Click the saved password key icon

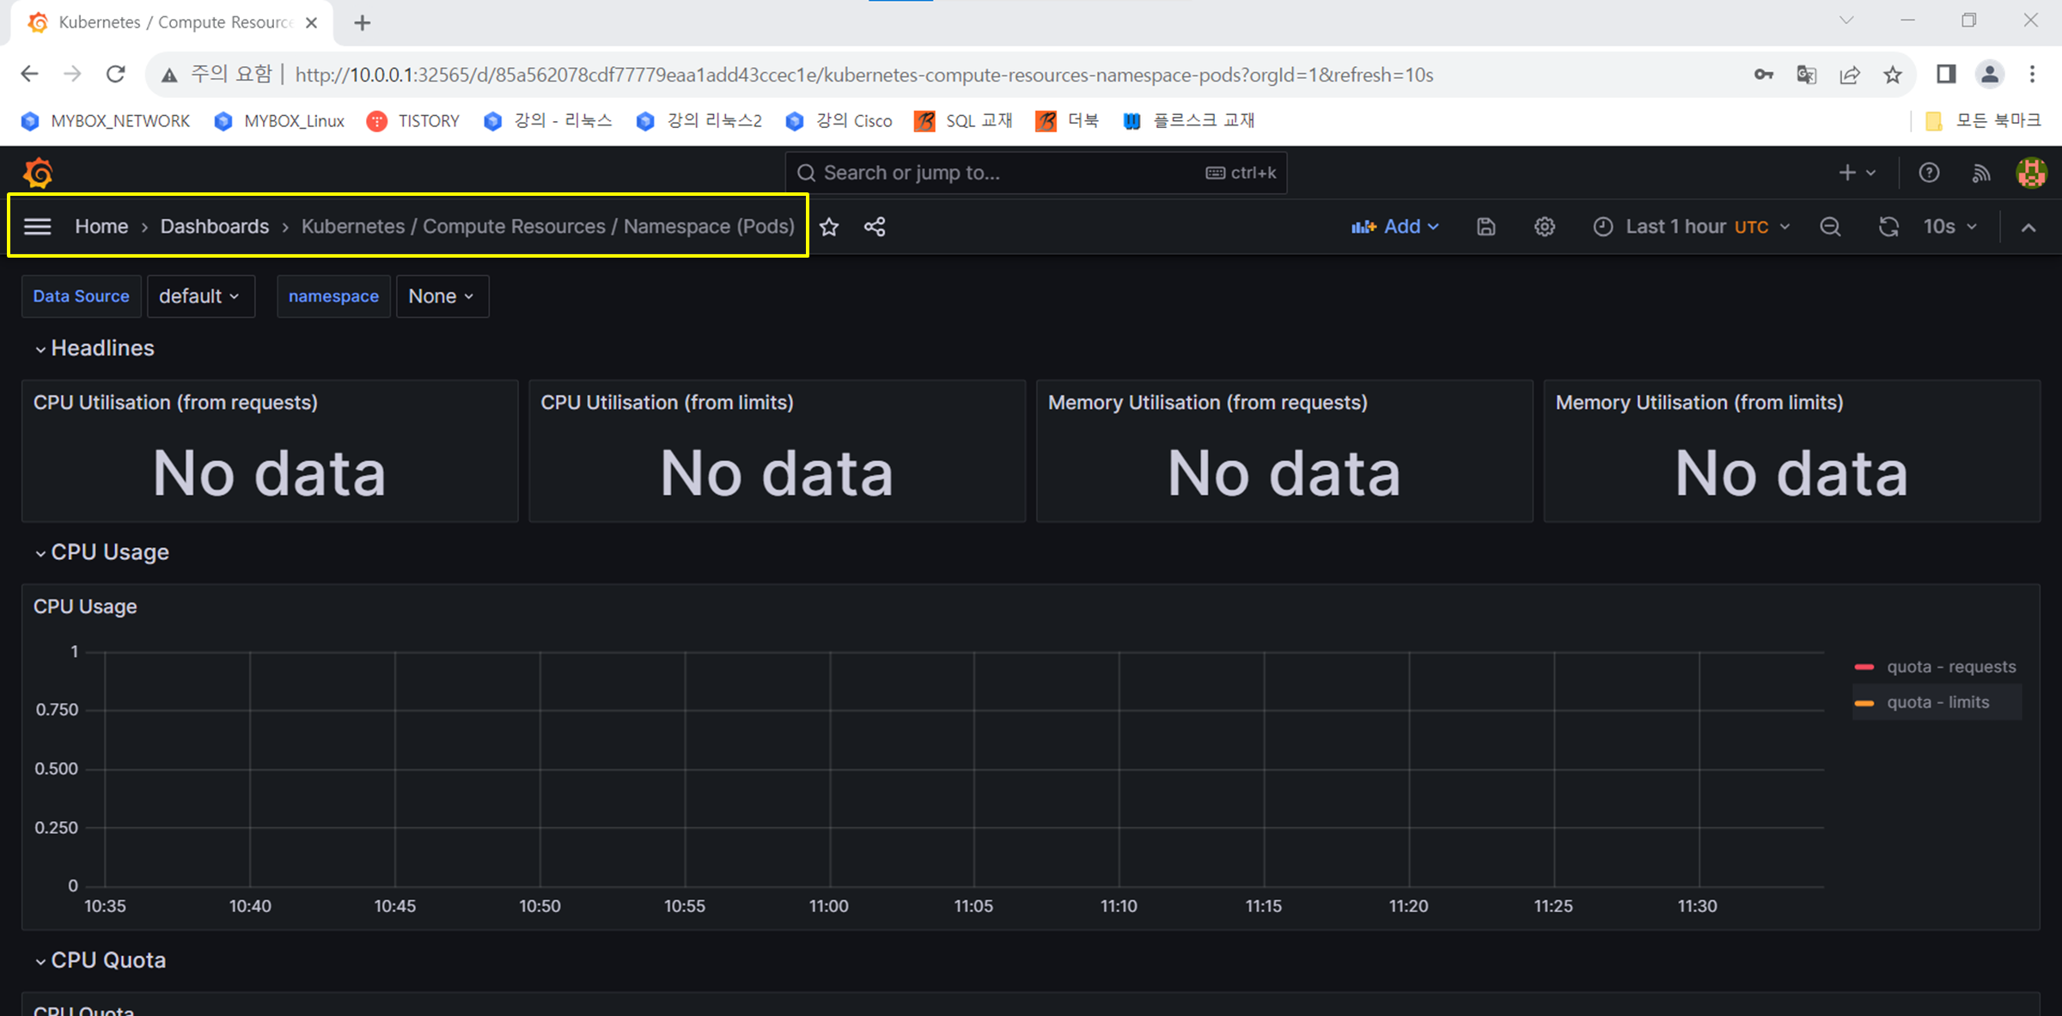pyautogui.click(x=1764, y=75)
